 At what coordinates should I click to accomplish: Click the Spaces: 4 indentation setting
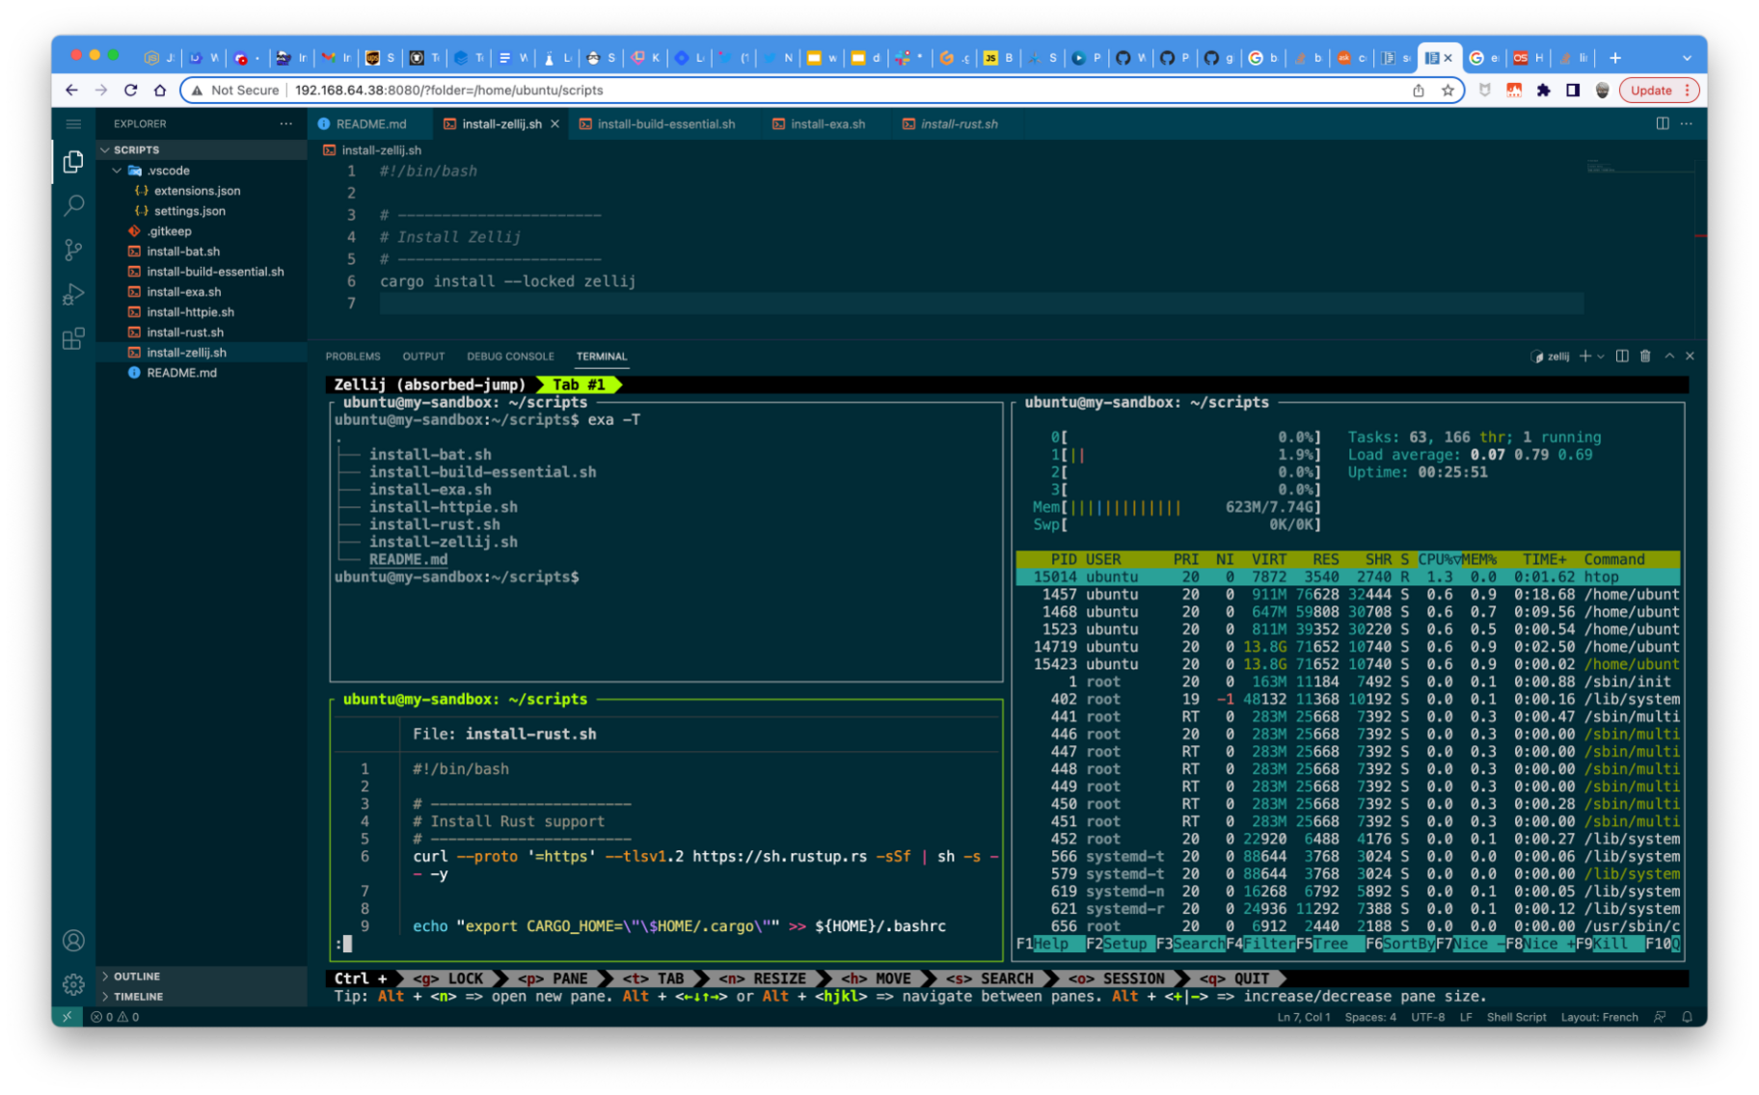tap(1370, 1016)
